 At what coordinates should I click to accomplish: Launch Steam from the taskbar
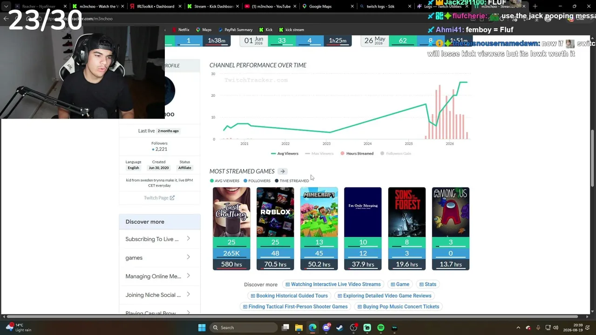(340, 328)
